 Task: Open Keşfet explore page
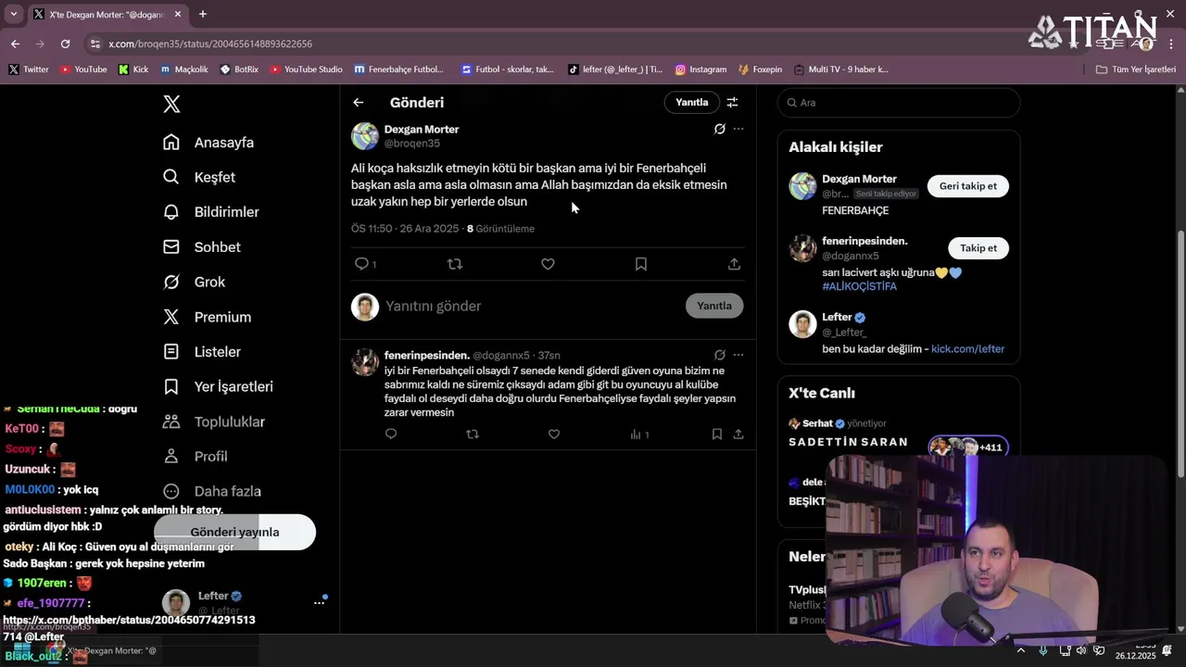199,177
